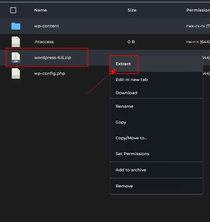Choose Set Permissions option
210x222 pixels.
pos(157,154)
